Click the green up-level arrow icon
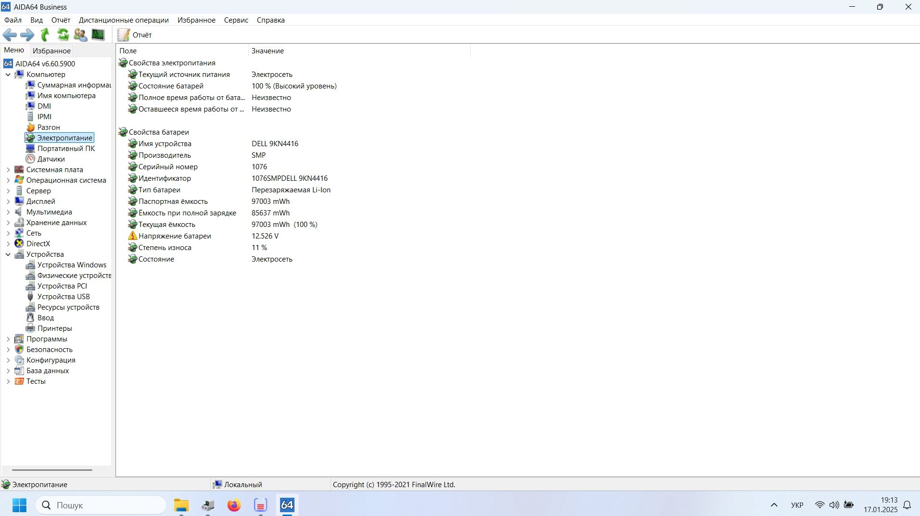Screen dimensions: 920x516 pos(45,35)
